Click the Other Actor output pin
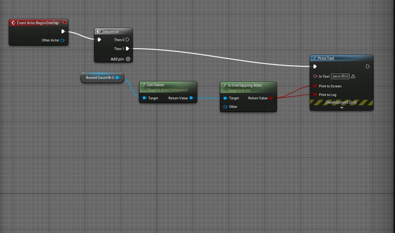The width and height of the screenshot is (395, 233). click(63, 40)
